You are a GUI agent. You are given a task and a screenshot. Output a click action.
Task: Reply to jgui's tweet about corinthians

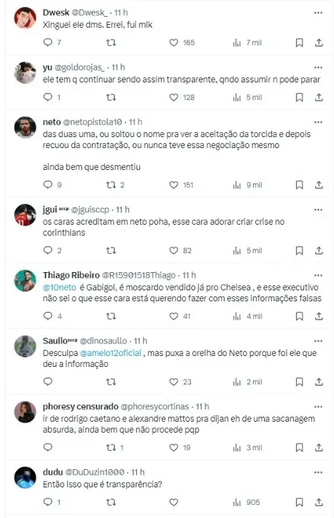coord(48,250)
